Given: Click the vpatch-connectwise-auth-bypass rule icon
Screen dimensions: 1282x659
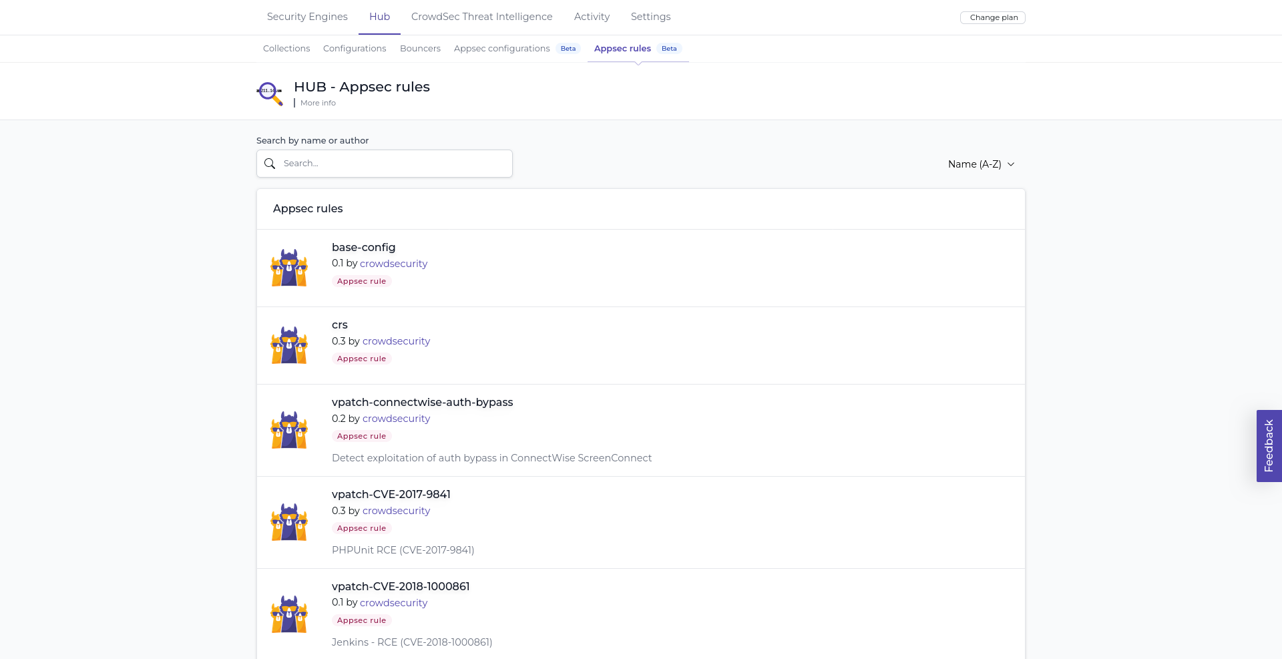Looking at the screenshot, I should tap(288, 430).
